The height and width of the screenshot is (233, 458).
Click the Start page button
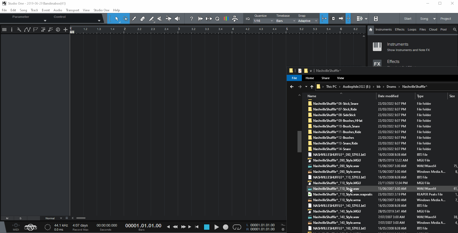coord(407,19)
